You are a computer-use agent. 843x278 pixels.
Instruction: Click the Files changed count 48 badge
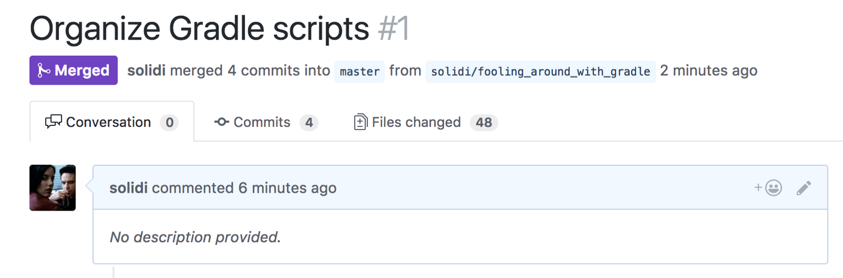pyautogui.click(x=484, y=123)
